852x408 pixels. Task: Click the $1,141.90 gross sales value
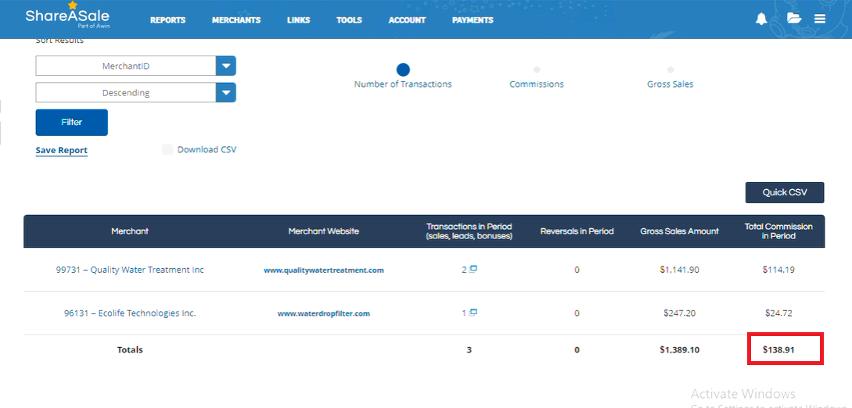[x=680, y=269]
